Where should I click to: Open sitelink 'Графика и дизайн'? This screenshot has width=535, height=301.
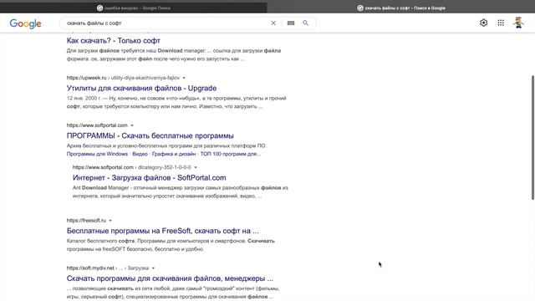point(174,154)
